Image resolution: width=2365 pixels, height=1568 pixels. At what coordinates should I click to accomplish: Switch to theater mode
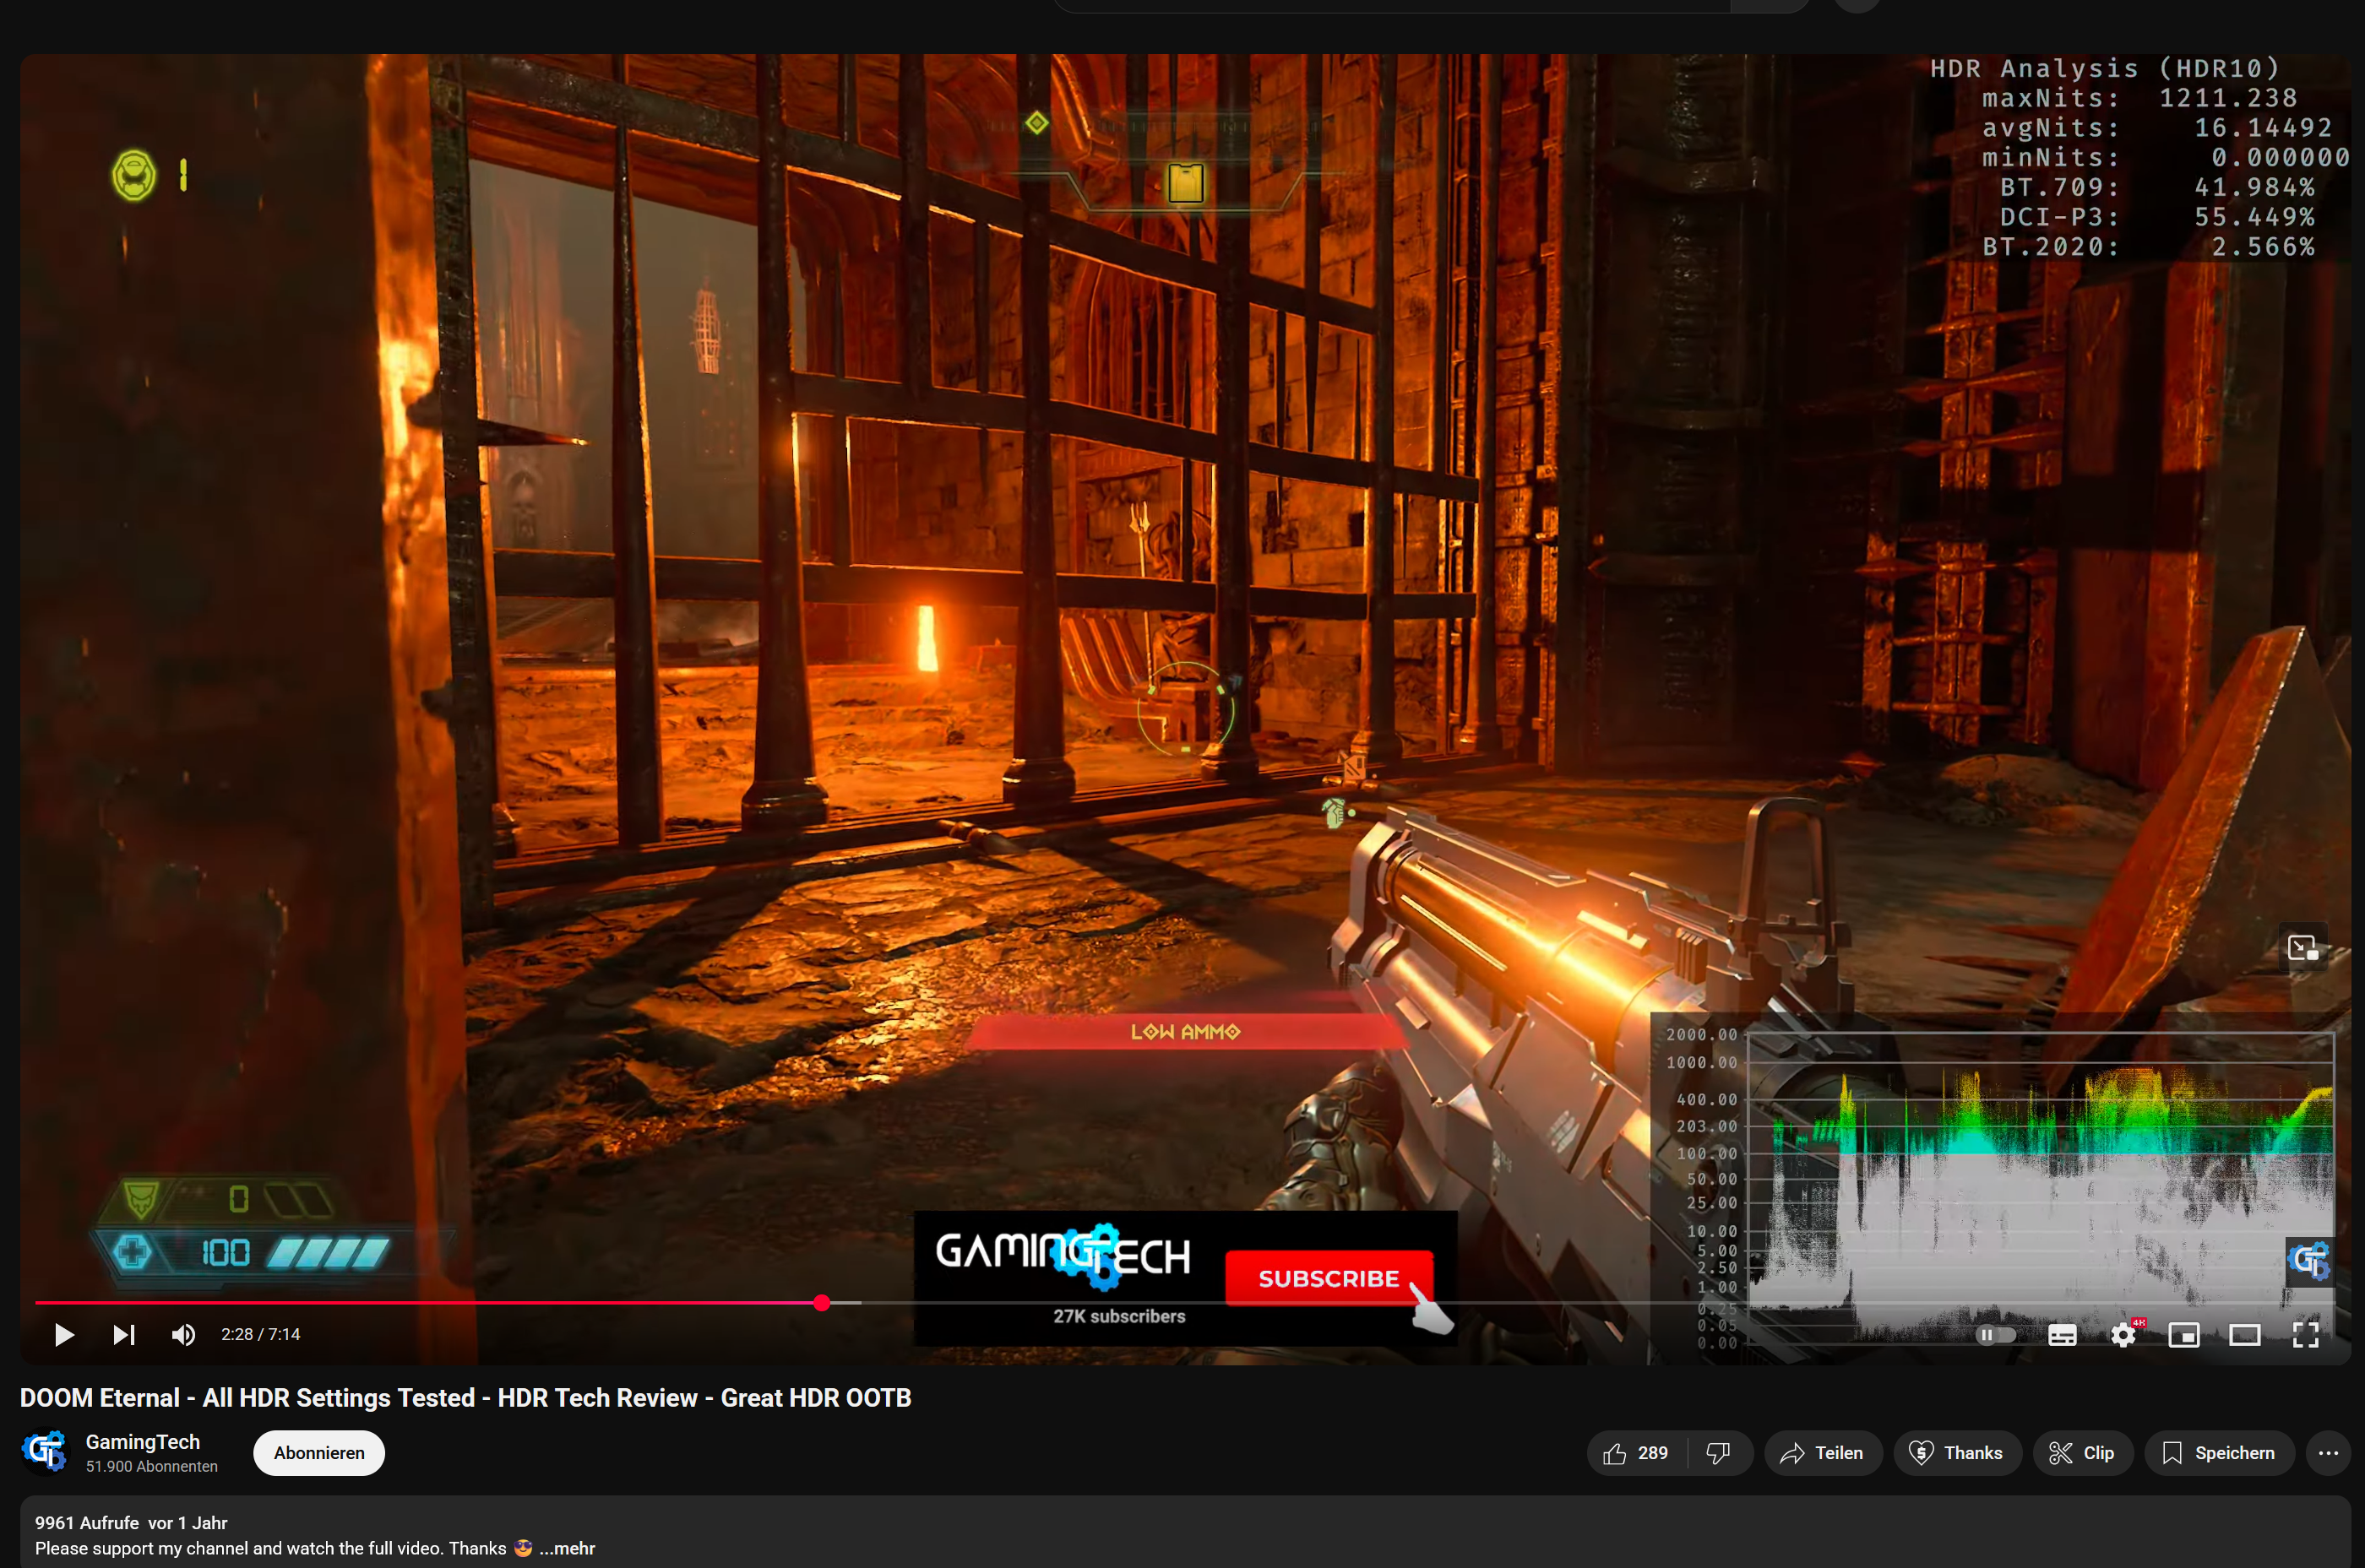coord(2245,1335)
